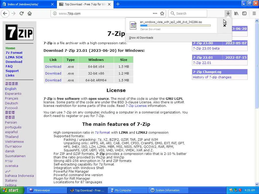Open the Home sidebar link
The width and height of the screenshot is (259, 194).
10,48
